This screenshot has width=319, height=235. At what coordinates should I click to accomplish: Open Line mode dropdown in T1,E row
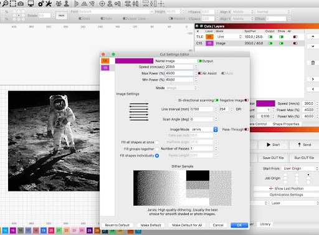click(x=229, y=37)
